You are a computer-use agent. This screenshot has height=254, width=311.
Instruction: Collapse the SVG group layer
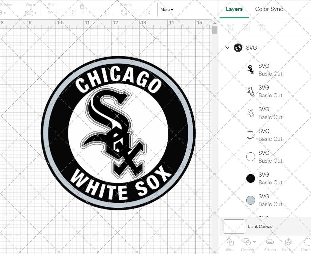point(227,48)
